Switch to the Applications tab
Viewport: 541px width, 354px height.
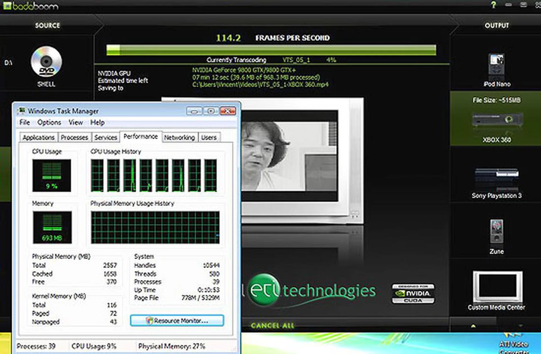coord(38,137)
